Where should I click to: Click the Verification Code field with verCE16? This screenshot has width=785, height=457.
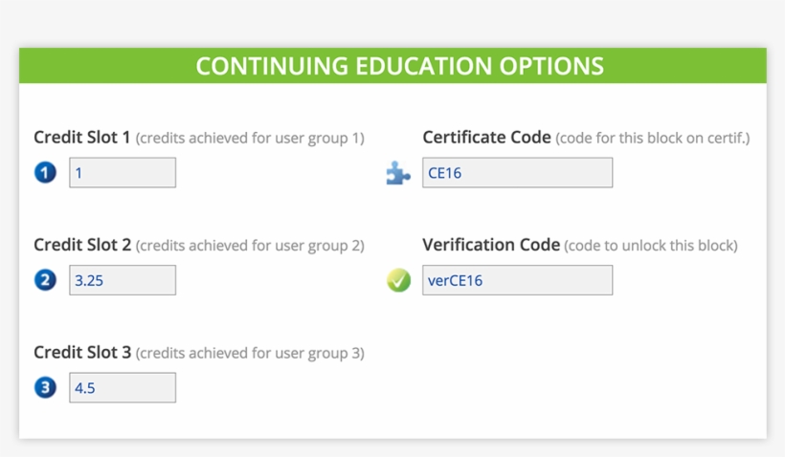(x=517, y=280)
